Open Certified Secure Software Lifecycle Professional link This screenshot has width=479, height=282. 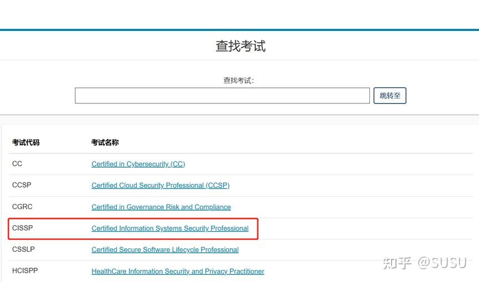(165, 249)
